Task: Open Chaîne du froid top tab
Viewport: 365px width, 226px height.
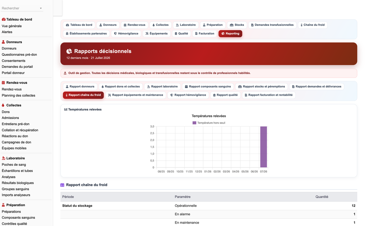Action: point(313,25)
